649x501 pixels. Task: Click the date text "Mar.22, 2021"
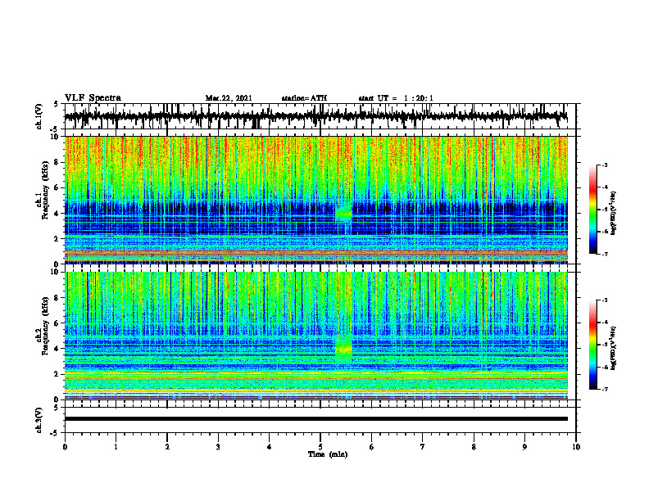(x=229, y=98)
